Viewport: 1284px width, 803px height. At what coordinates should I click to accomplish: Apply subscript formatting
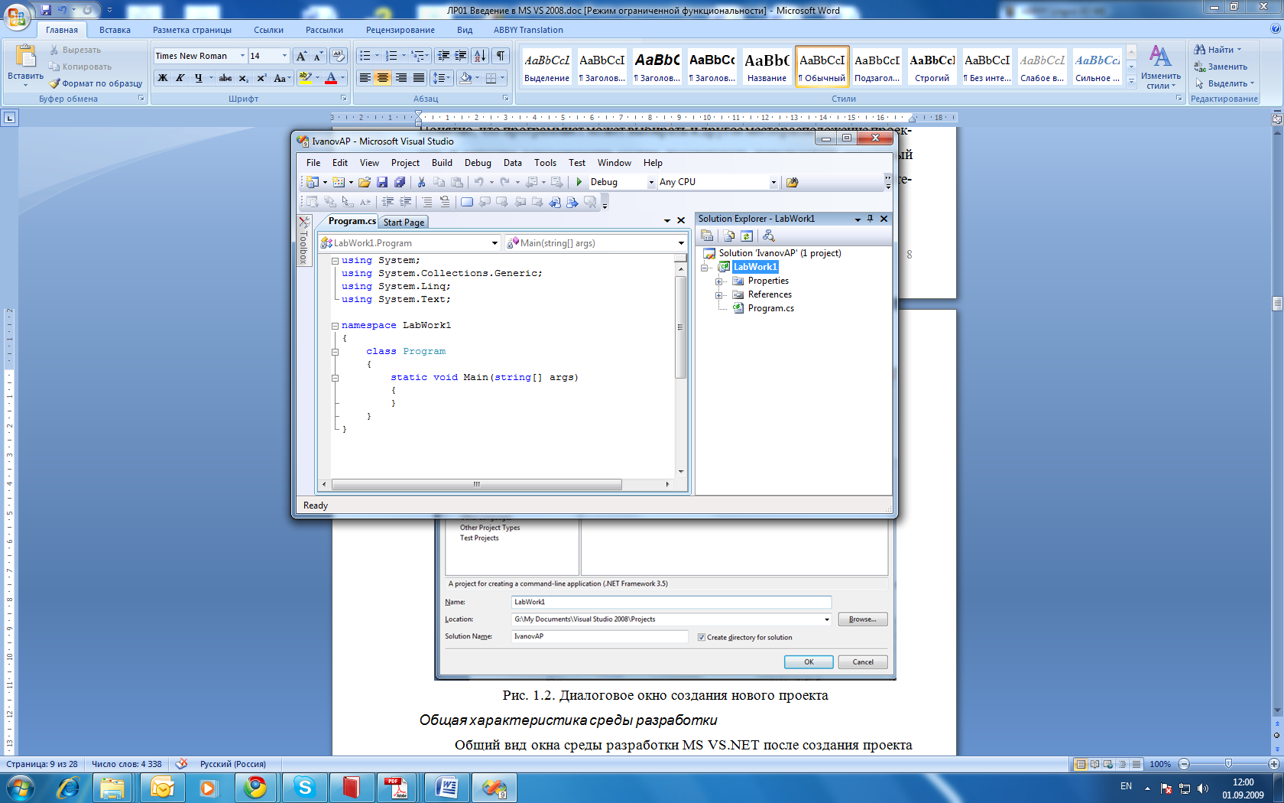coord(243,78)
